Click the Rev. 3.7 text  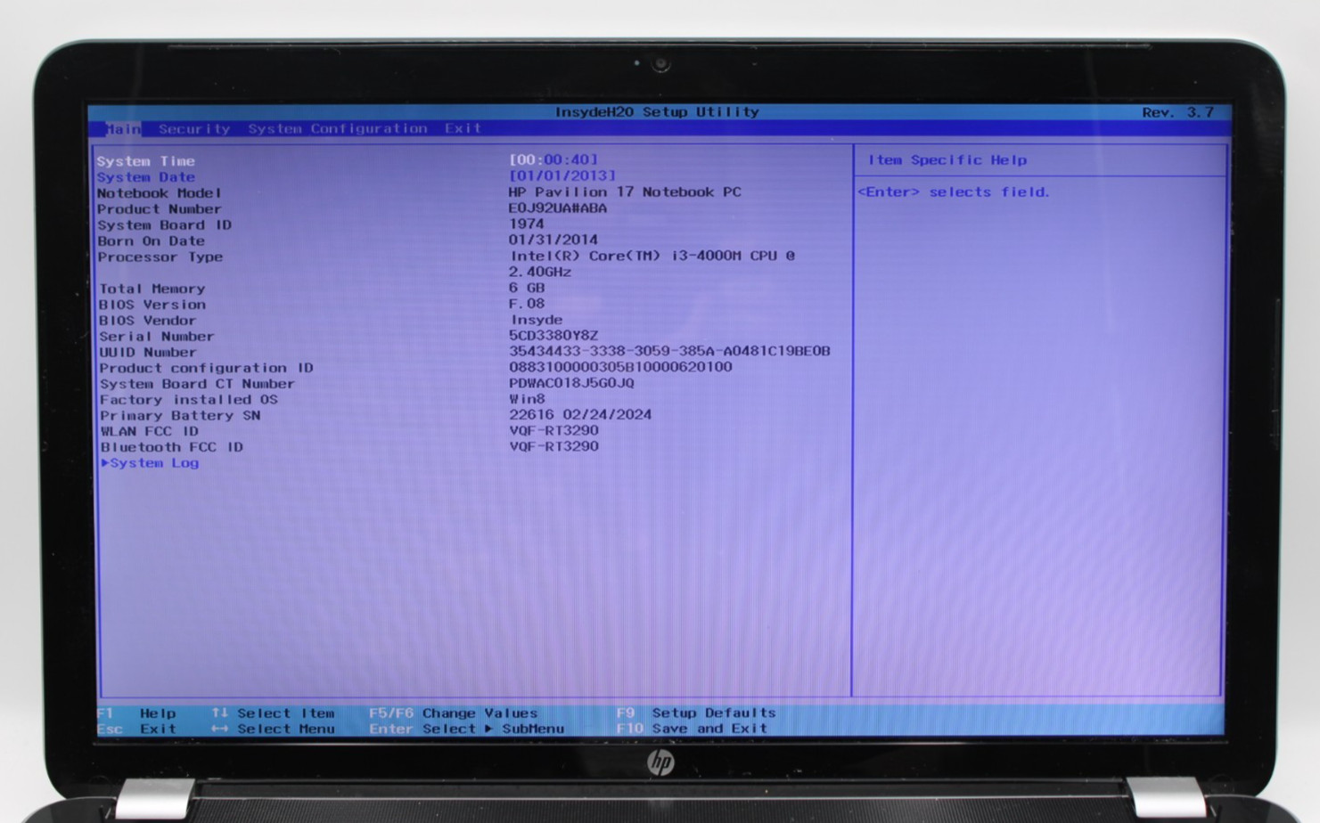[1178, 112]
